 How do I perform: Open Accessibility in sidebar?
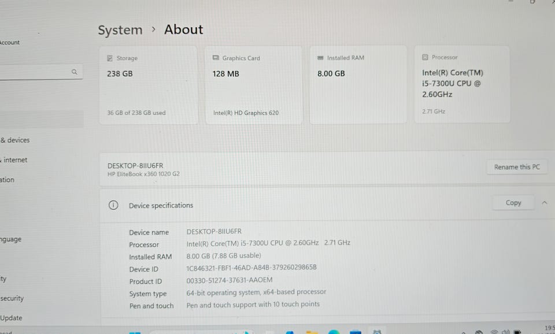(x=3, y=279)
